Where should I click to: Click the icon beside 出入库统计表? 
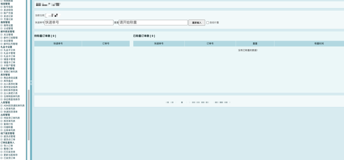tap(2, 93)
